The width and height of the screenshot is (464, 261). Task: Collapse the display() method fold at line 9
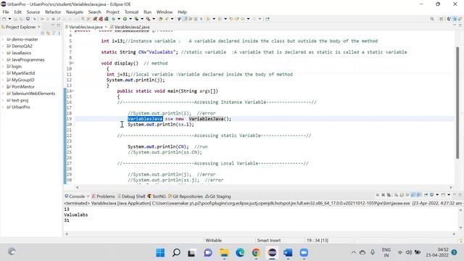[73, 63]
